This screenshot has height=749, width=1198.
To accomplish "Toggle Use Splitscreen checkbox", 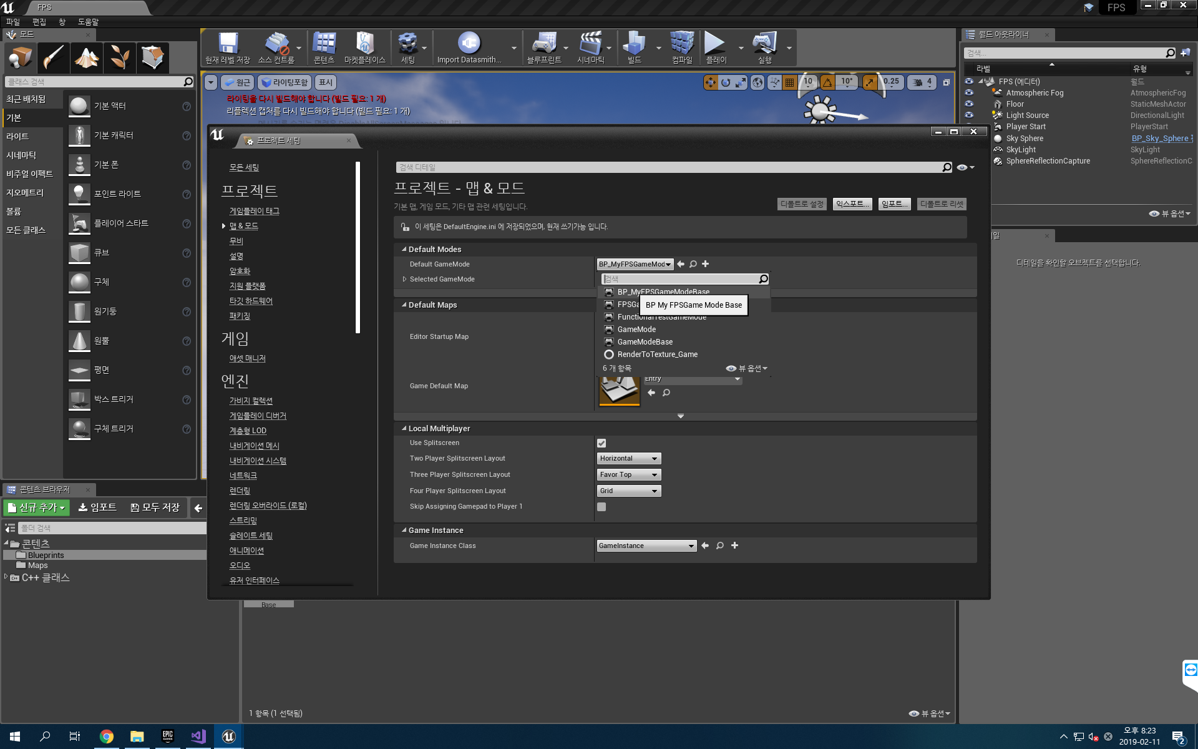I will pyautogui.click(x=601, y=443).
